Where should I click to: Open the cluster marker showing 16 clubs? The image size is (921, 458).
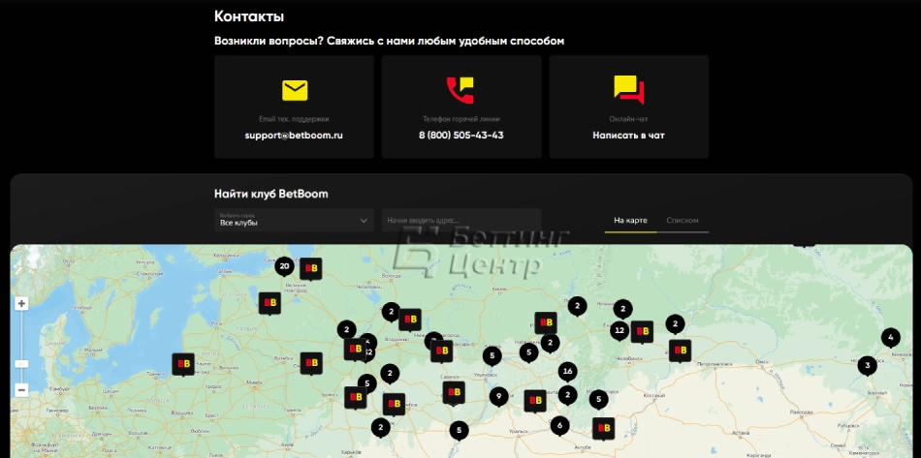point(567,371)
